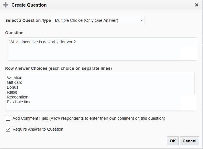Click the question type dropdown arrow
Viewport: 203px width, 149px height.
[x=141, y=21]
